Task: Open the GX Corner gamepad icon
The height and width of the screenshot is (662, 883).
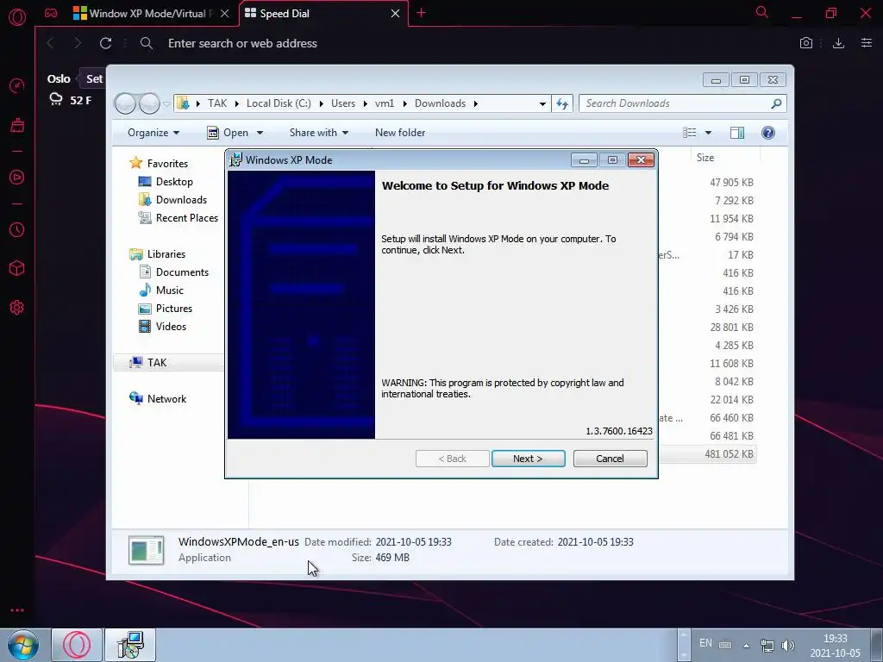Action: pyautogui.click(x=51, y=13)
